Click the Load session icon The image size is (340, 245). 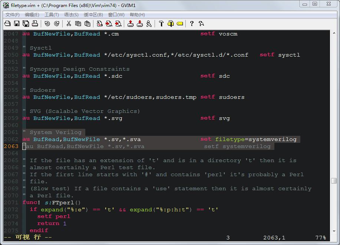point(130,23)
